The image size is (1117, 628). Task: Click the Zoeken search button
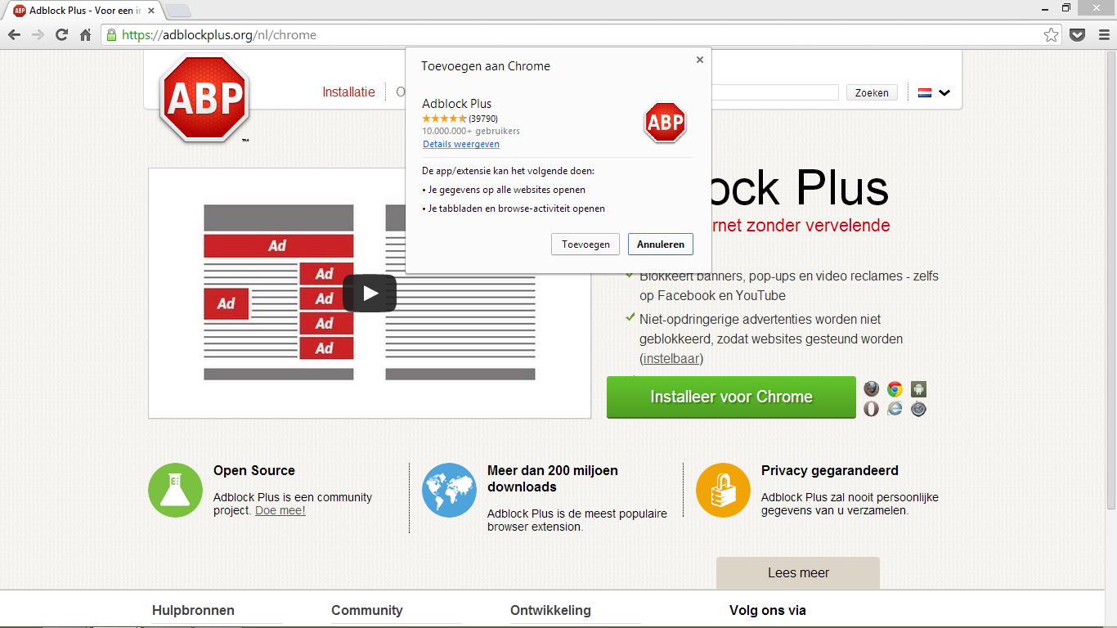[x=872, y=92]
